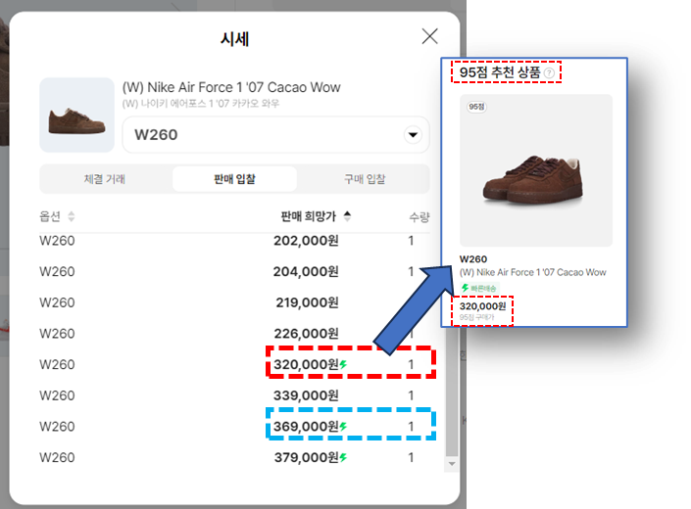Click product name in recommended card

click(x=533, y=272)
